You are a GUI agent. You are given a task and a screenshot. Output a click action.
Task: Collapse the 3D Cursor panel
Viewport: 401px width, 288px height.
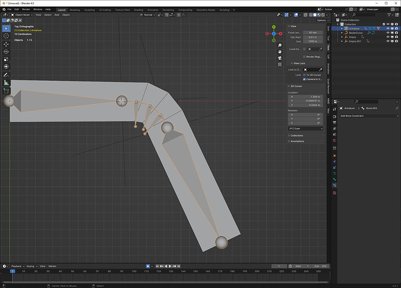pos(296,86)
